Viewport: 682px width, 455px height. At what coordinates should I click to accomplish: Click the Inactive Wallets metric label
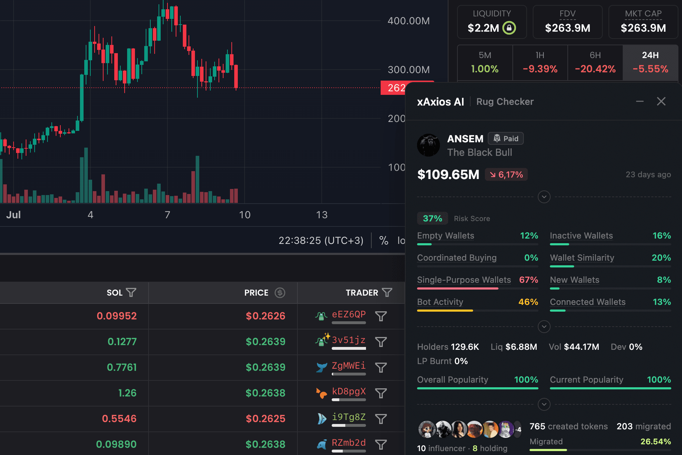[x=581, y=236]
